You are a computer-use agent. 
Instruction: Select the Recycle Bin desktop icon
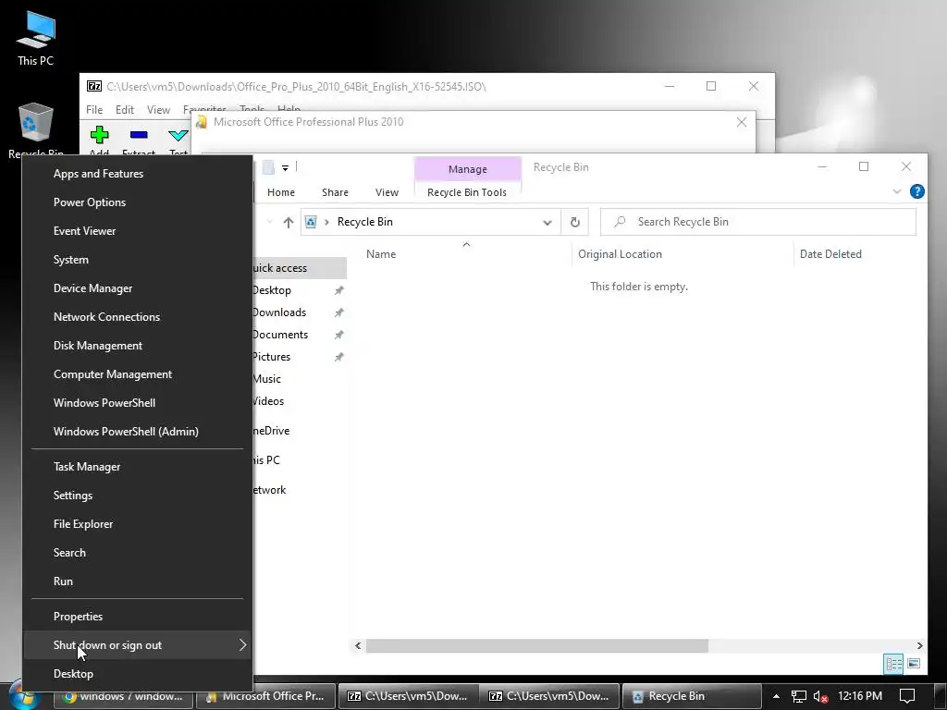tap(36, 129)
